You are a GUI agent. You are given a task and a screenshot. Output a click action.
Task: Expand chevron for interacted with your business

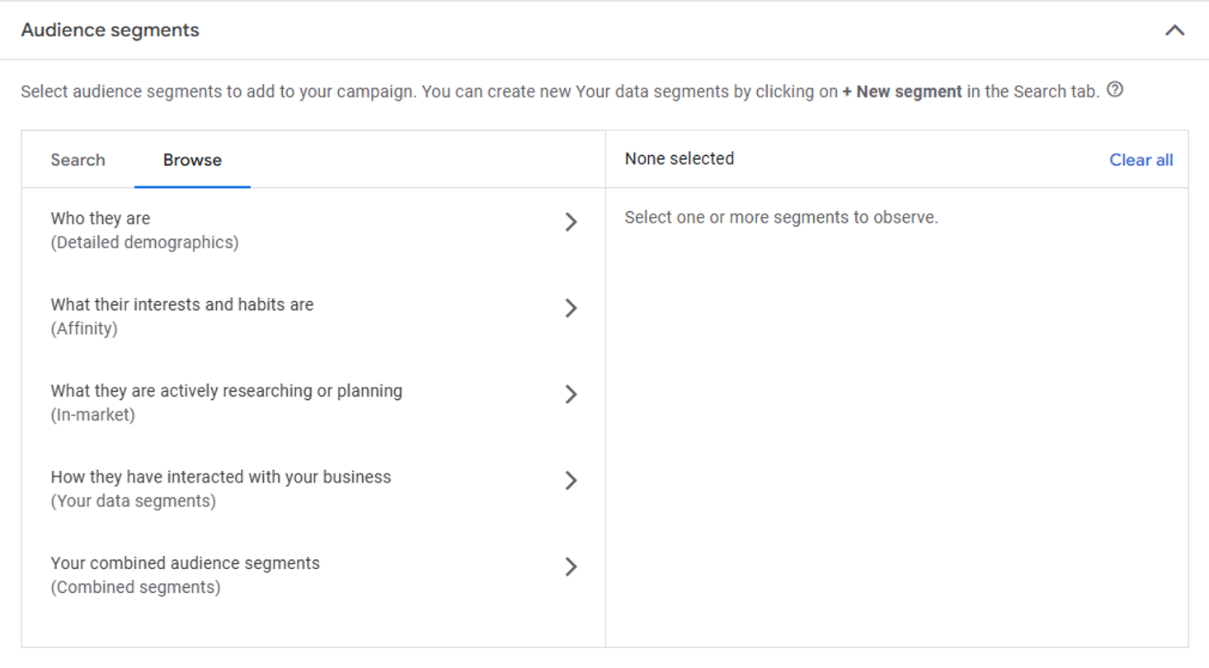571,481
